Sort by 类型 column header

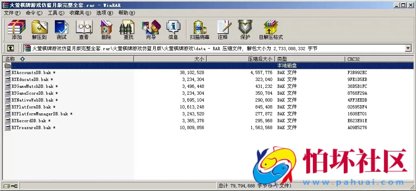pos(310,59)
